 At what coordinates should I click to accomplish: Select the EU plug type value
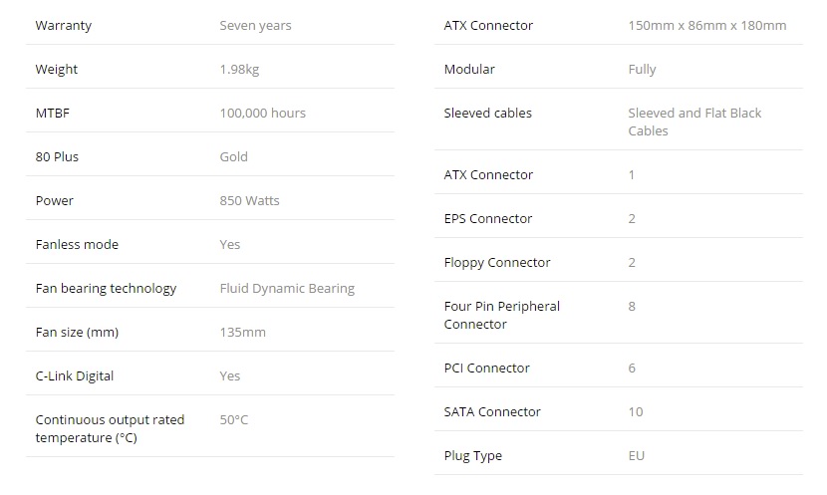[636, 456]
